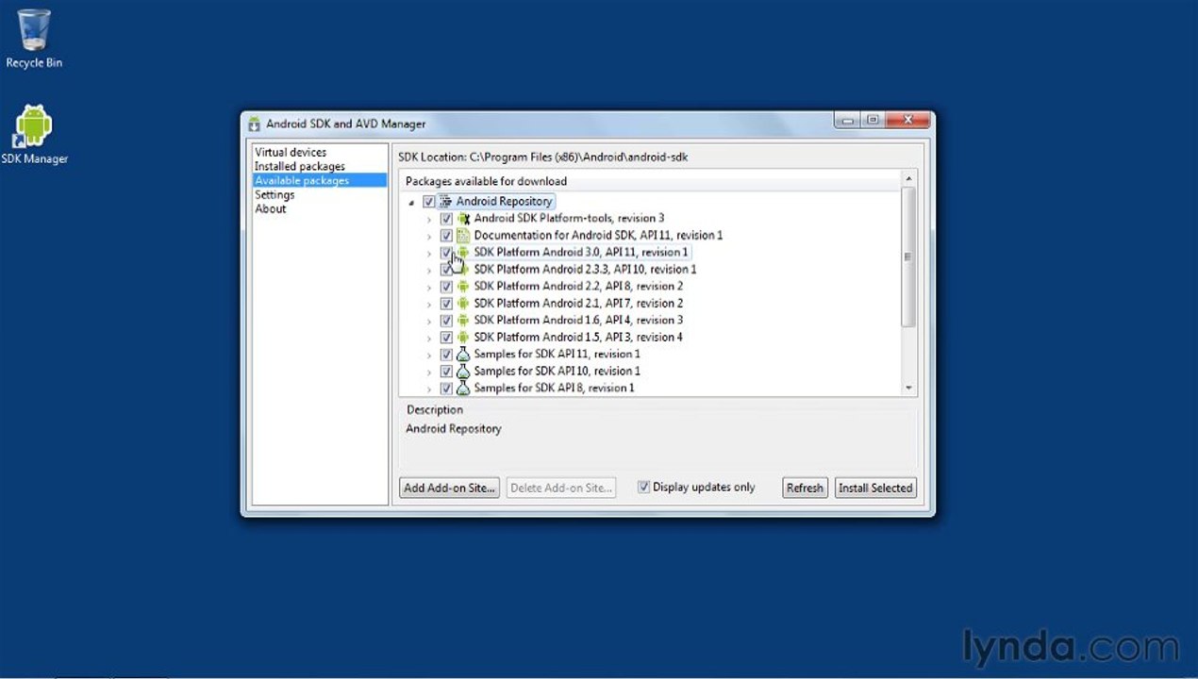
Task: Click the Android 1.6 platform robot icon
Action: [x=463, y=321]
